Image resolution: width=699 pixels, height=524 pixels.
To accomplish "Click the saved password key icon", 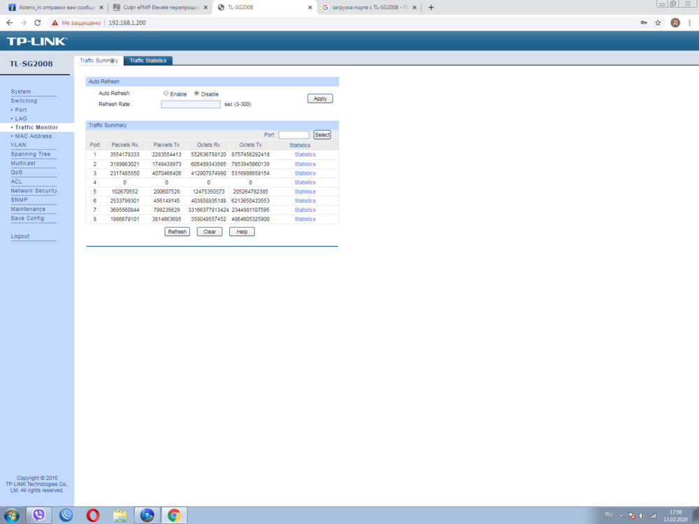I will [x=644, y=23].
